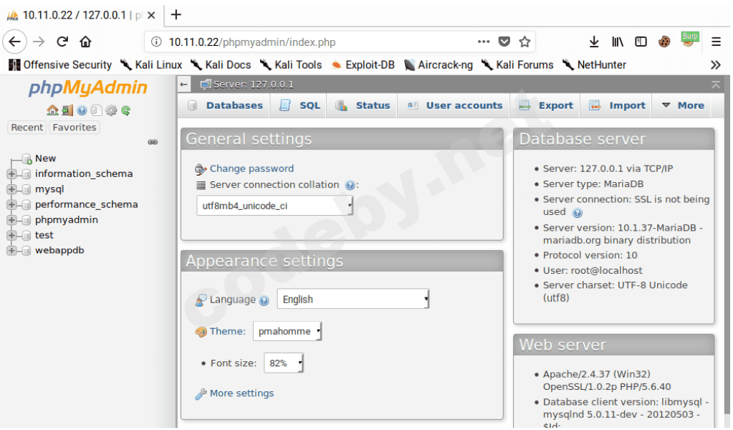Open Firefox downloads arrow icon
The width and height of the screenshot is (733, 430).
[594, 42]
